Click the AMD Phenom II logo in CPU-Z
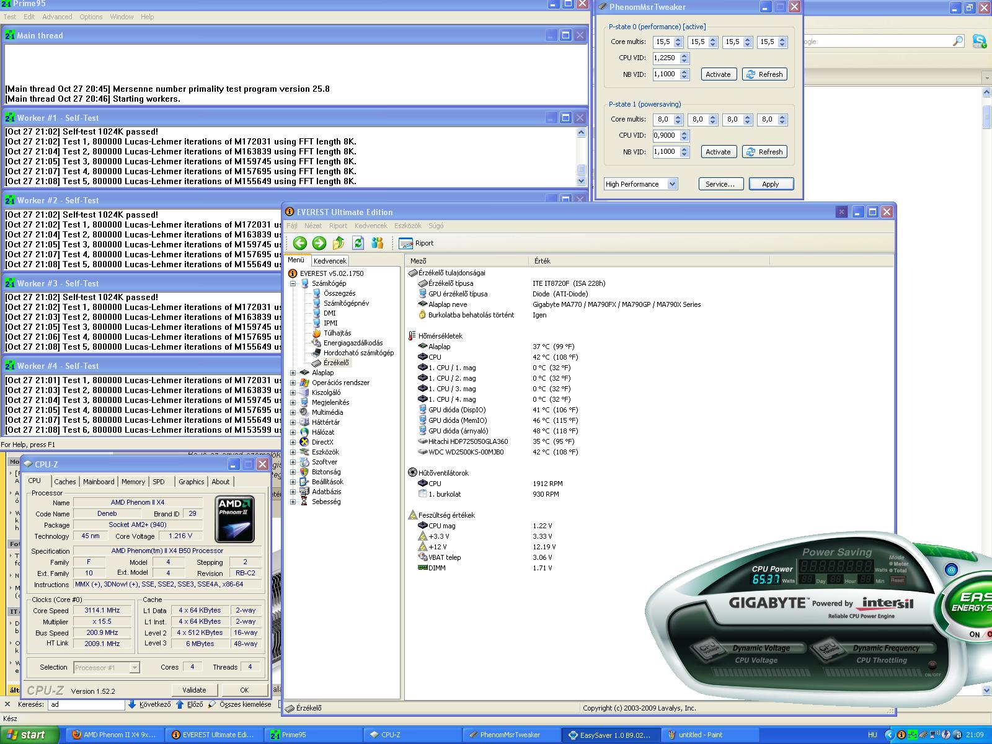The width and height of the screenshot is (992, 744). [x=235, y=519]
